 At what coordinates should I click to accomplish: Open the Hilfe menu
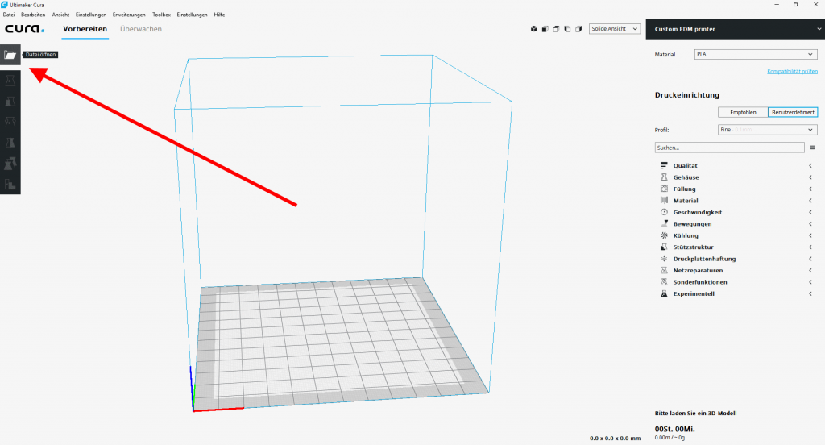pos(219,15)
